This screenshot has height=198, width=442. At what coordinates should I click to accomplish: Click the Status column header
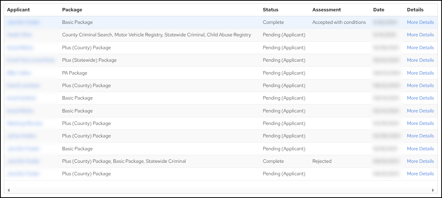point(270,10)
